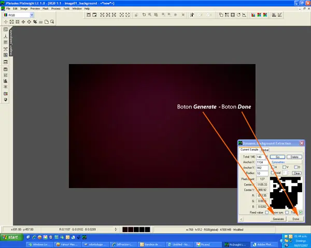Image resolution: width=311 pixels, height=248 pixels.
Task: Expand the status bar arrow near RGB readout
Action: [116, 229]
